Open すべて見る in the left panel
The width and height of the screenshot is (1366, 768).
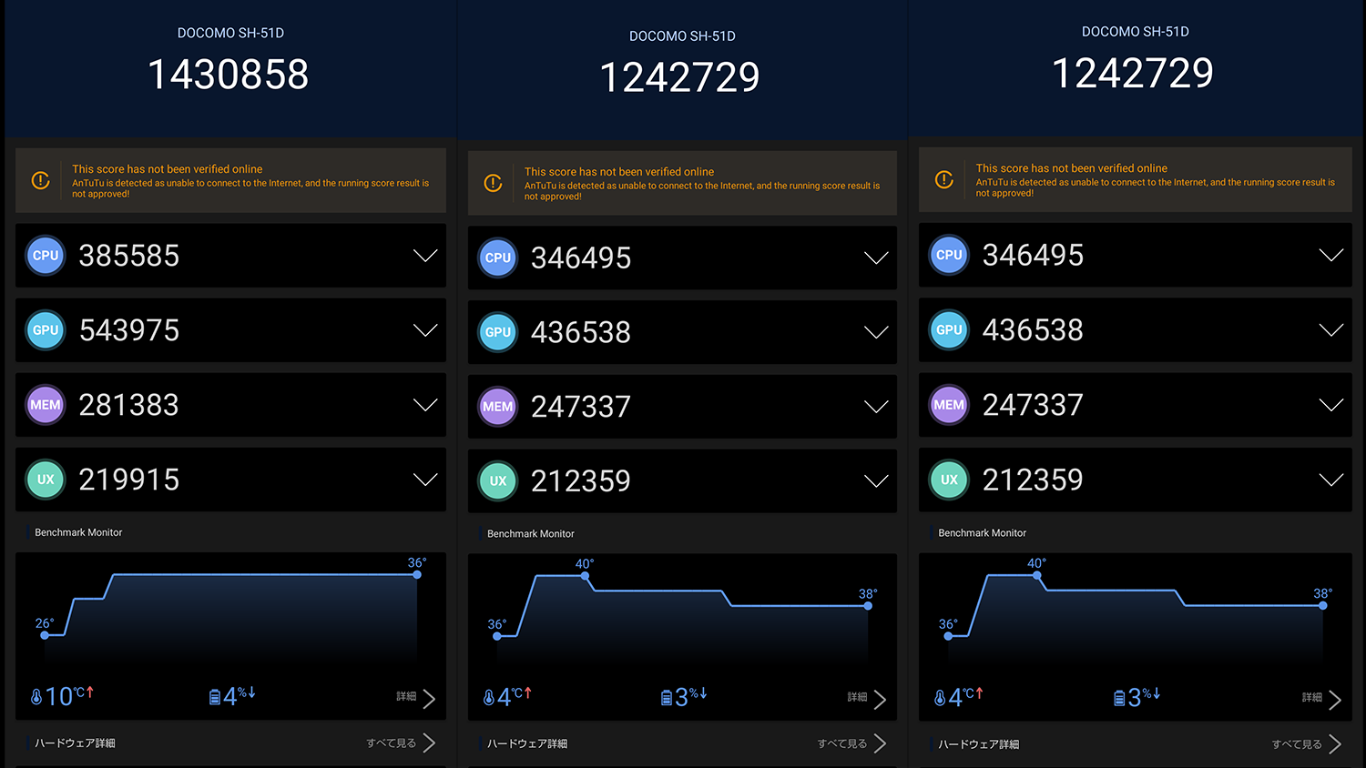coord(401,743)
